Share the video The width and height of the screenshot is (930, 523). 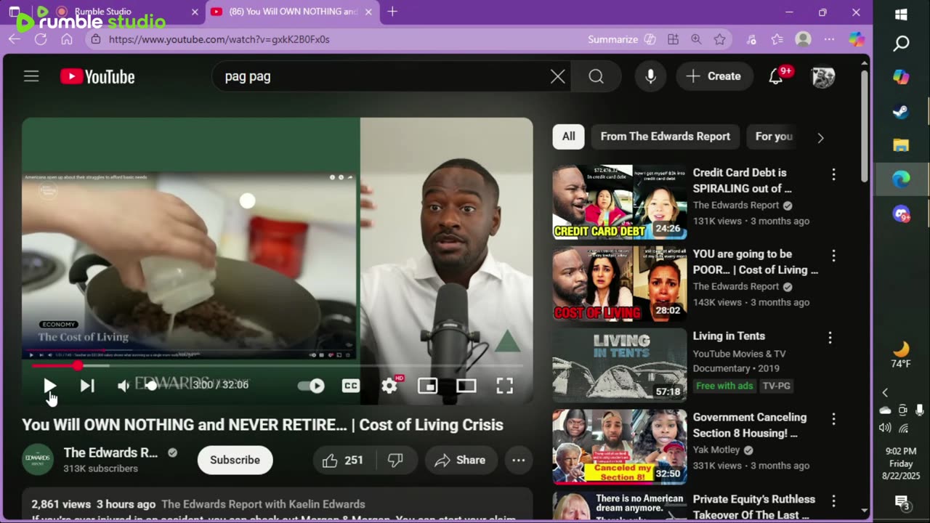pyautogui.click(x=460, y=461)
